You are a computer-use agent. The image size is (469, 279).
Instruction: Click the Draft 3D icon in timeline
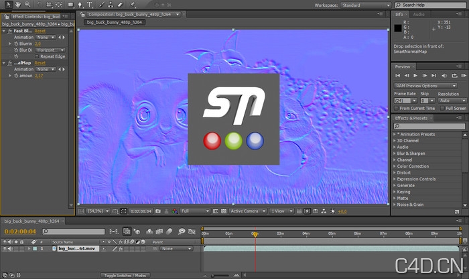tap(137, 231)
